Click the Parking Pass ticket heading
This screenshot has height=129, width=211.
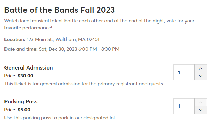(21, 102)
